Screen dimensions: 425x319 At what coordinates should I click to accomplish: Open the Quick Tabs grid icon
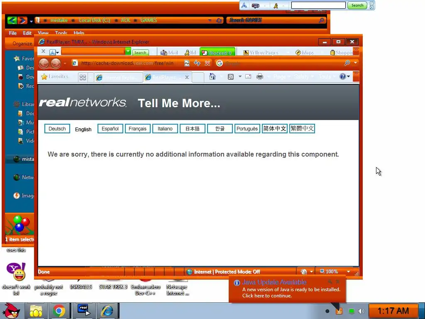coord(83,78)
